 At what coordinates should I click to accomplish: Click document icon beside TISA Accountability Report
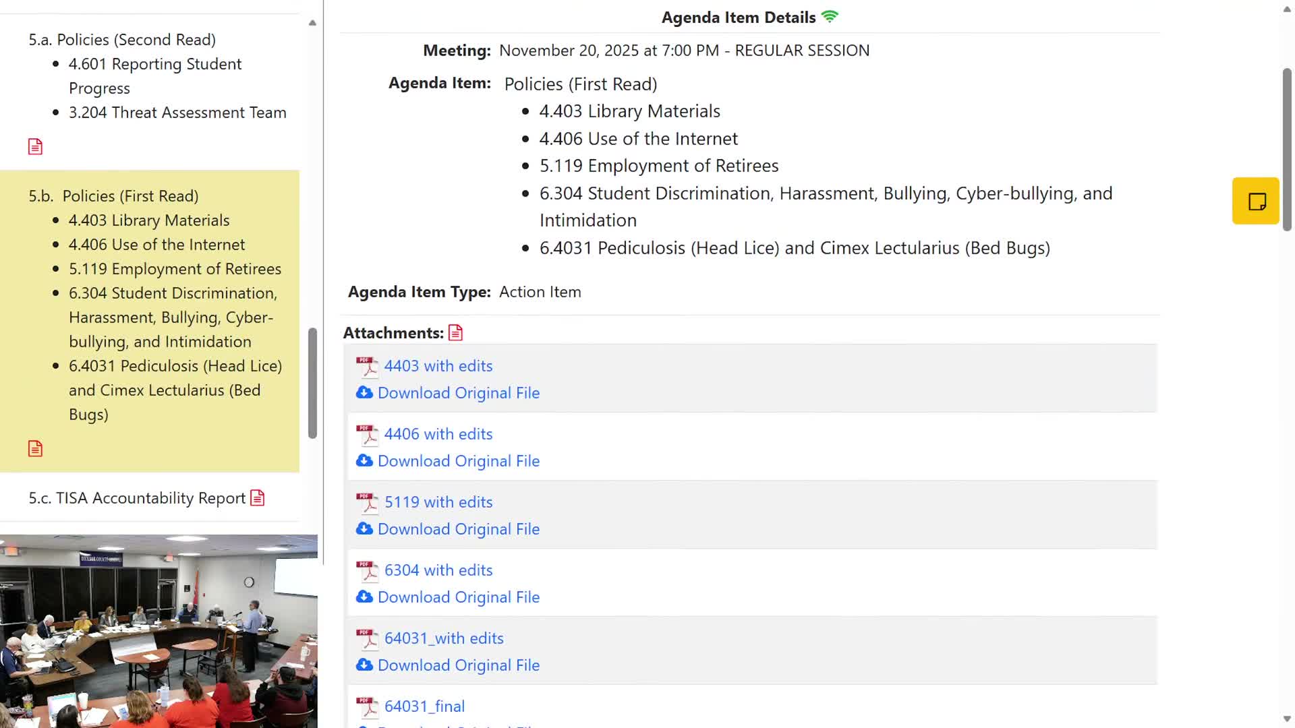258,498
